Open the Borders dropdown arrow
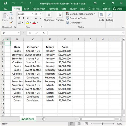The width and height of the screenshot is (126, 126). (x=23, y=23)
